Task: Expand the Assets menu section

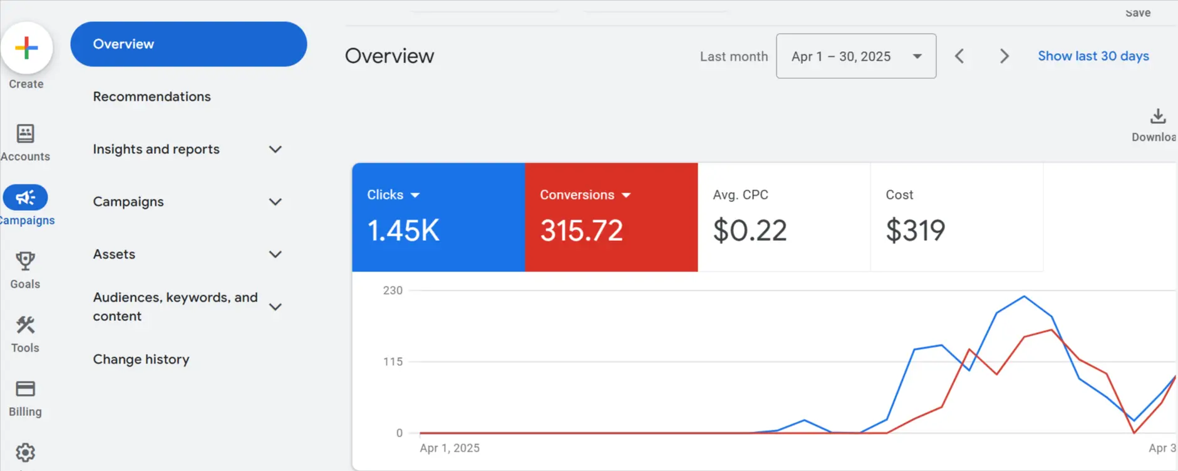Action: coord(275,255)
